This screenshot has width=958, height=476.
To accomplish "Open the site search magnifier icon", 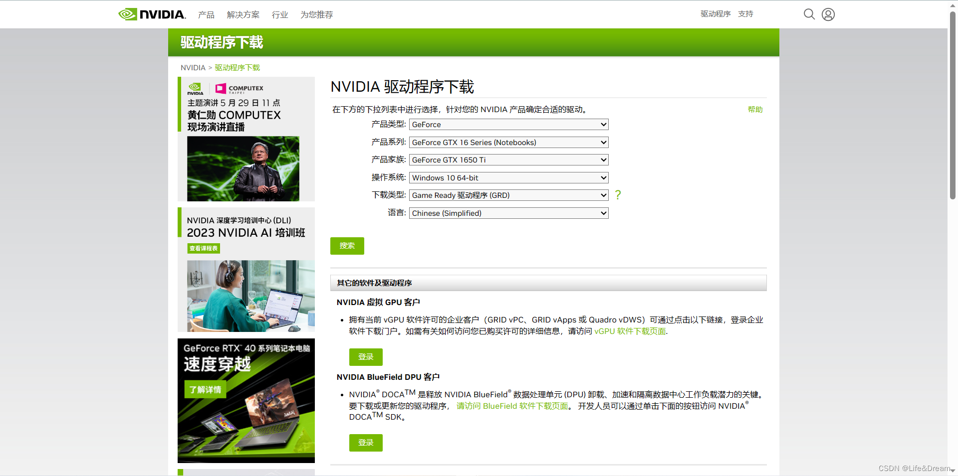I will coord(809,14).
